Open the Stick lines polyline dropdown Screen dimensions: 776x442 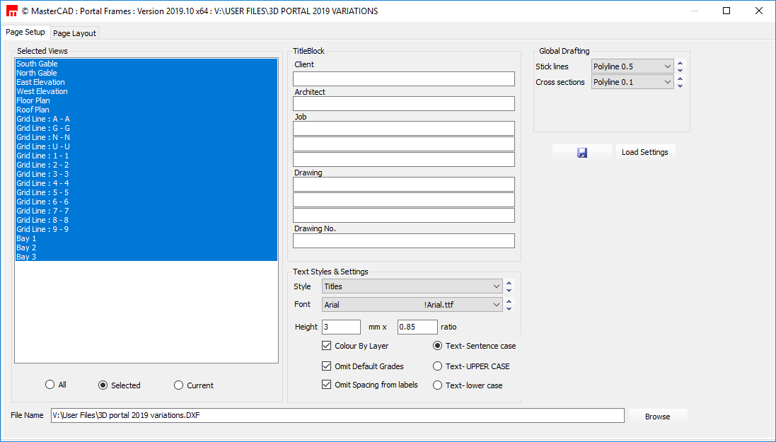click(x=632, y=66)
